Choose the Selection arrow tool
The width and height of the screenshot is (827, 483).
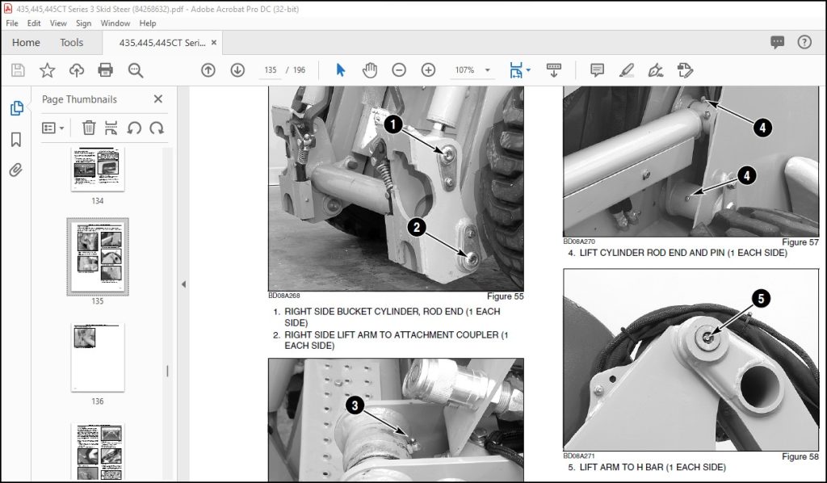click(x=341, y=70)
